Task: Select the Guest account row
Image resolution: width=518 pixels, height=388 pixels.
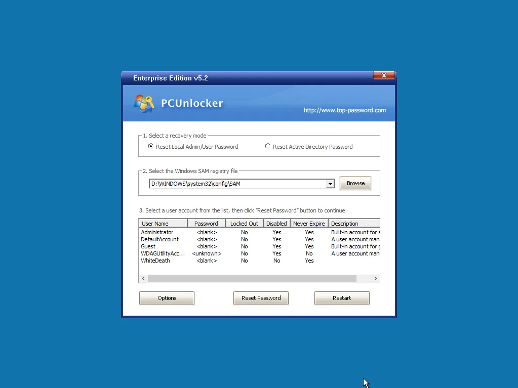Action: (260, 246)
